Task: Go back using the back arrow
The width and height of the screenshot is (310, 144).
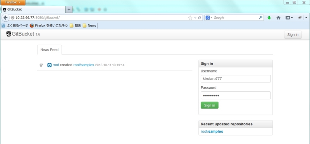Action: tap(5, 17)
